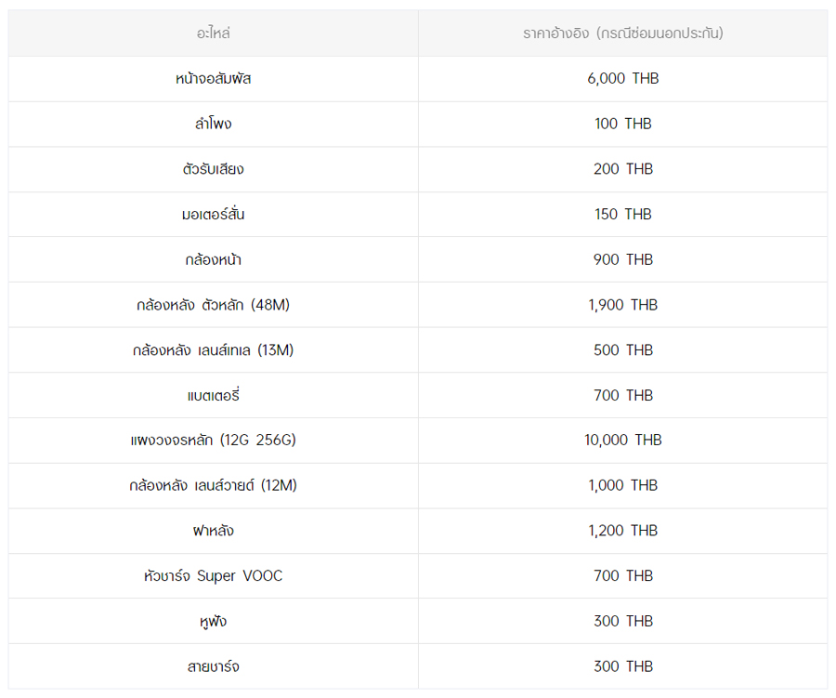The height and width of the screenshot is (698, 836).
Task: Click the 1,900 THB price cell
Action: coord(622,305)
